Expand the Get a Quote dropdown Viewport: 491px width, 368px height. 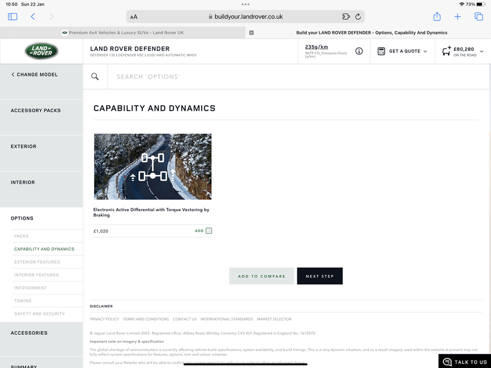tap(425, 52)
